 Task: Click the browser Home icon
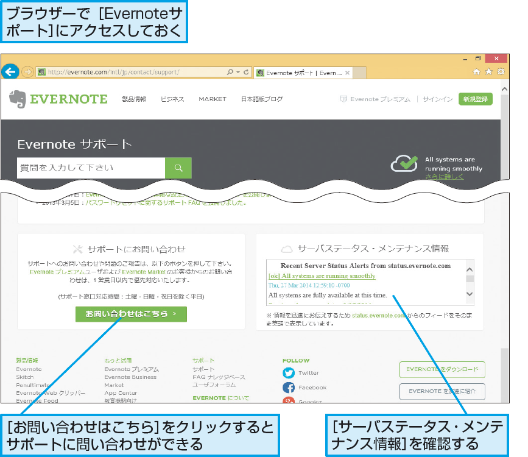(x=476, y=71)
